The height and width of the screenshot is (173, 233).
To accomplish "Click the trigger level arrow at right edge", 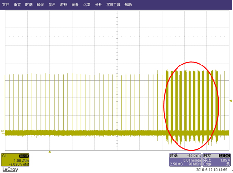I will [x=231, y=101].
